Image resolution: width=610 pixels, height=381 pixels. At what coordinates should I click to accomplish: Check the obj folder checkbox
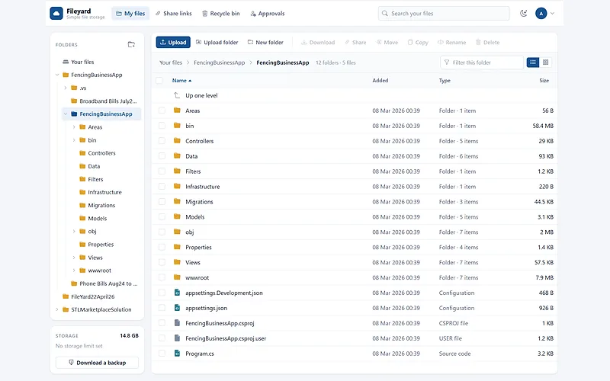(x=162, y=232)
